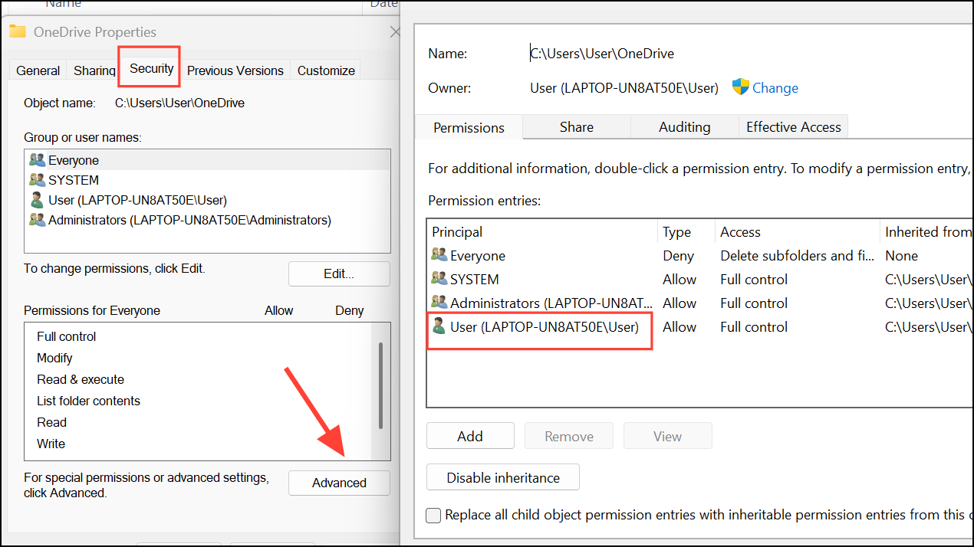Check the Replace all child object permission entries checkbox
Viewport: 974px width, 547px height.
point(433,516)
